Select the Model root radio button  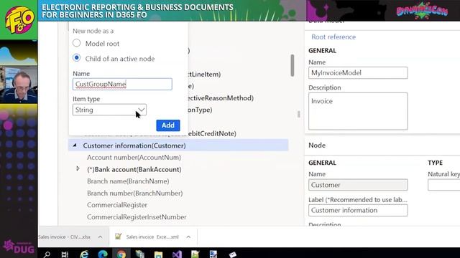(77, 43)
